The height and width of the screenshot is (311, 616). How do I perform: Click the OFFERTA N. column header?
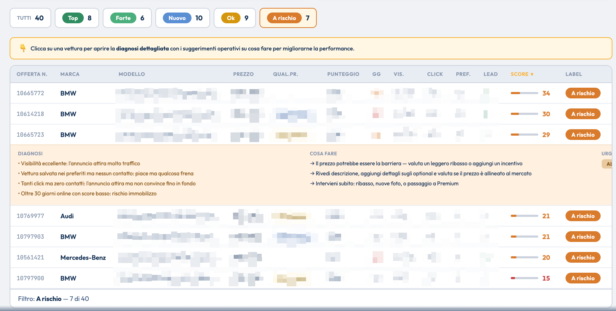[32, 74]
